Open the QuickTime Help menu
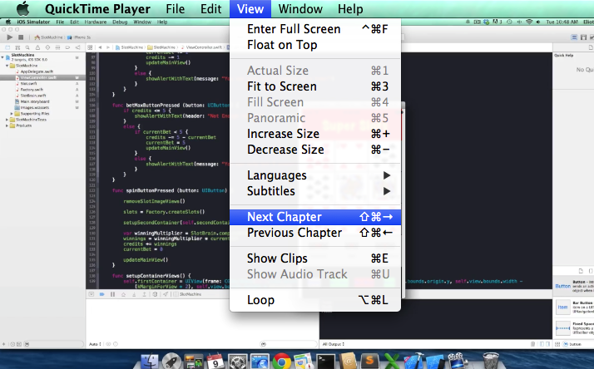The image size is (594, 369). 350,8
